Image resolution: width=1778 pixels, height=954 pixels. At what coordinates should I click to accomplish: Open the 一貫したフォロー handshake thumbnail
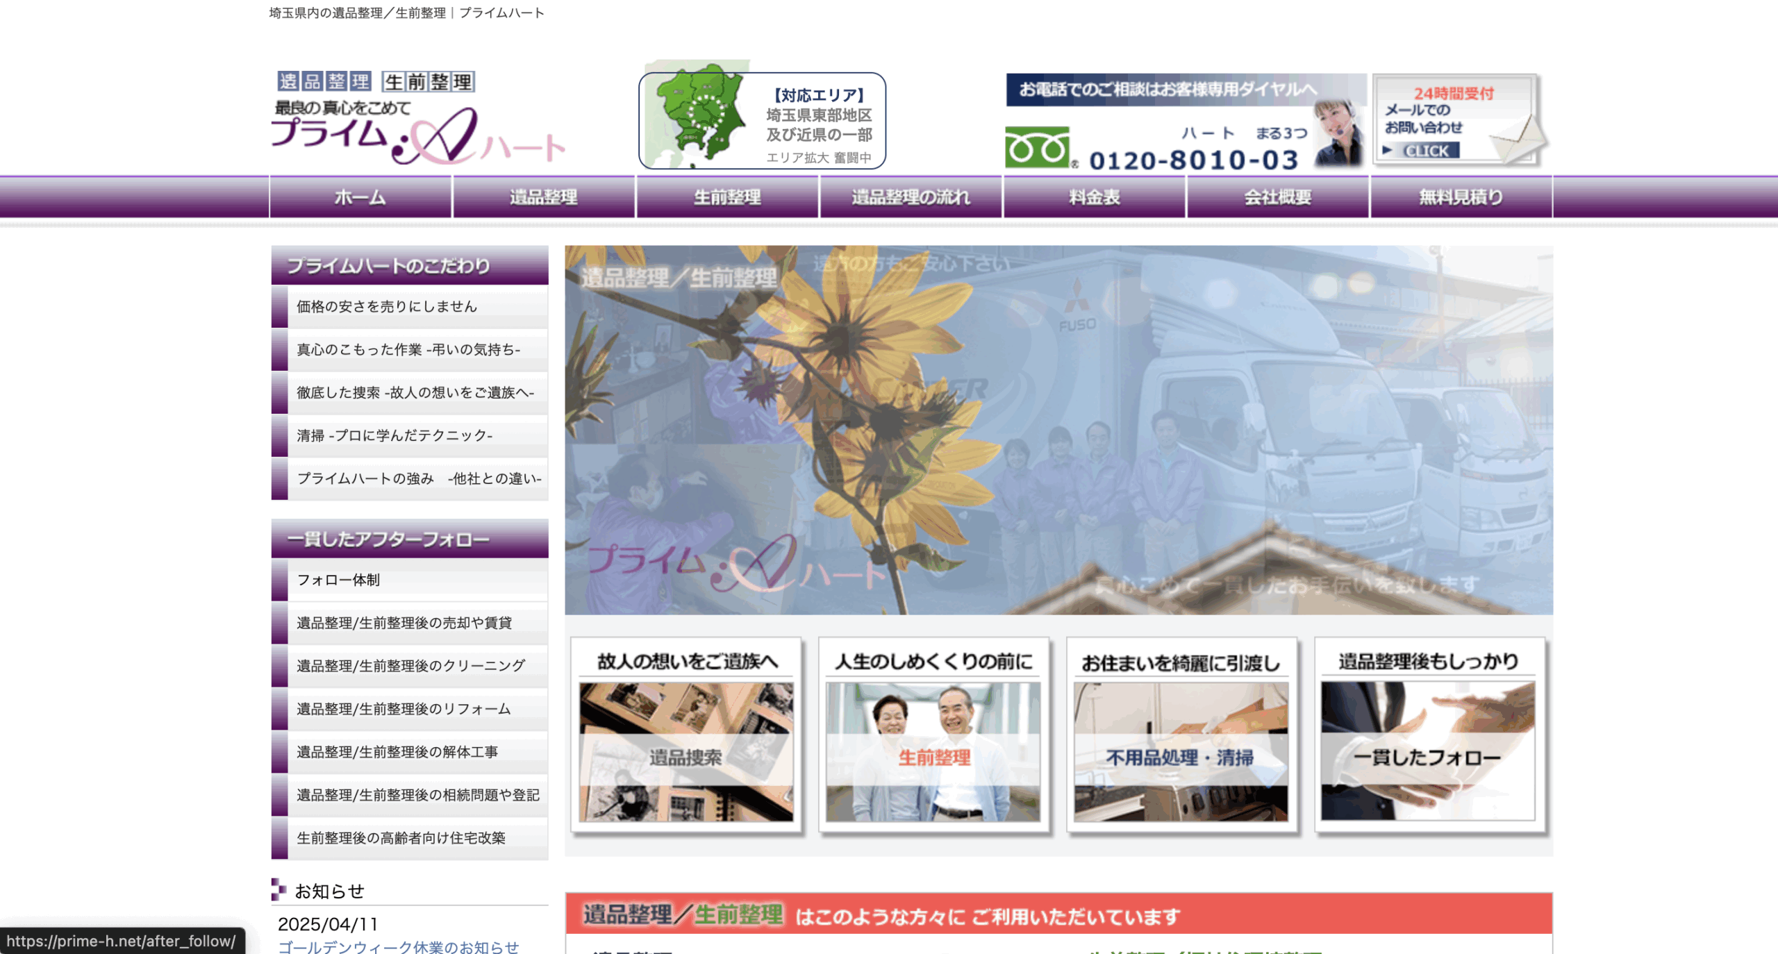click(1427, 752)
